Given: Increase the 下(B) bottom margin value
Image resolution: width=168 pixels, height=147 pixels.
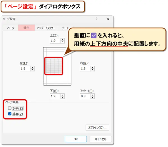Looking at the screenshot, I should 62,95.
